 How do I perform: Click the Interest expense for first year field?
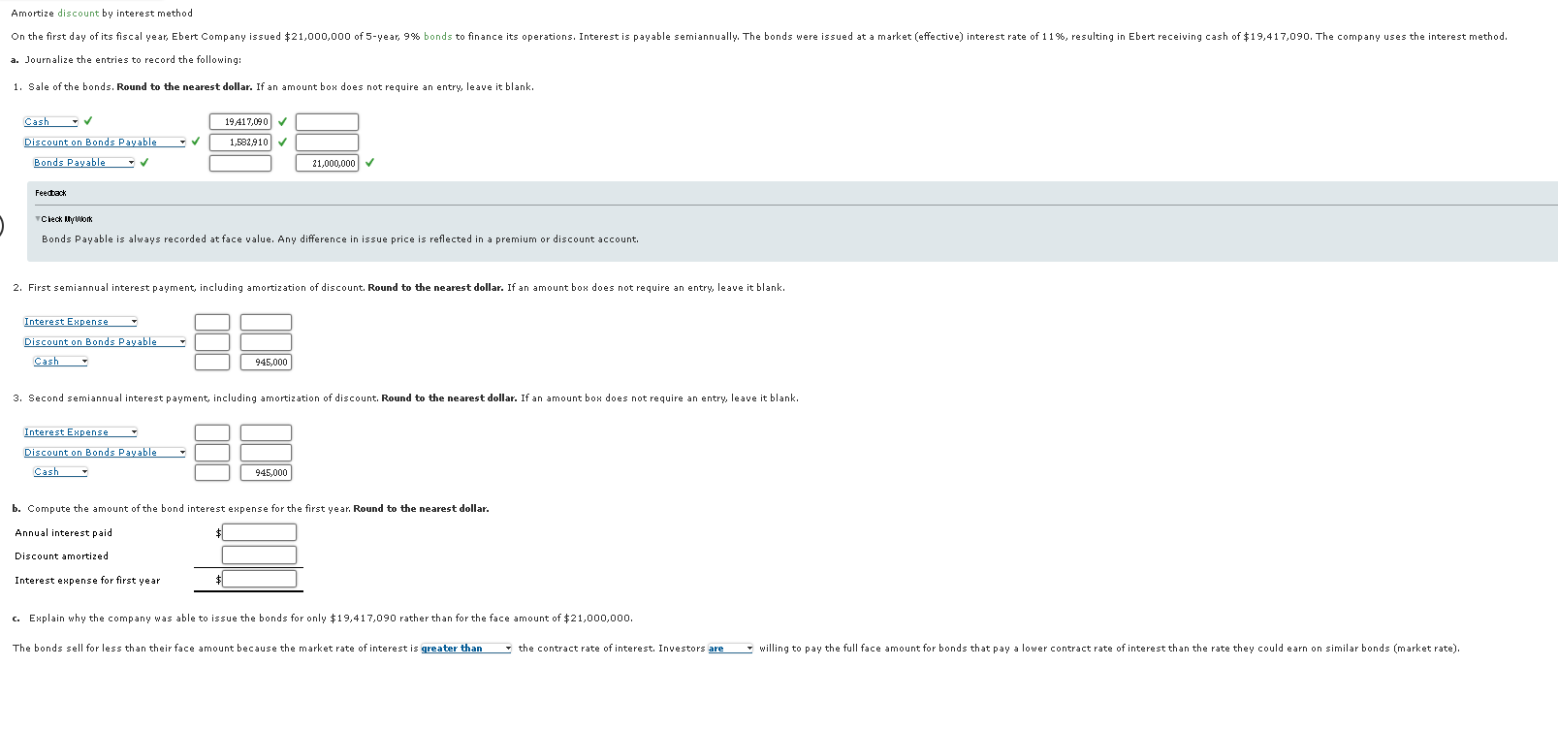[x=259, y=579]
